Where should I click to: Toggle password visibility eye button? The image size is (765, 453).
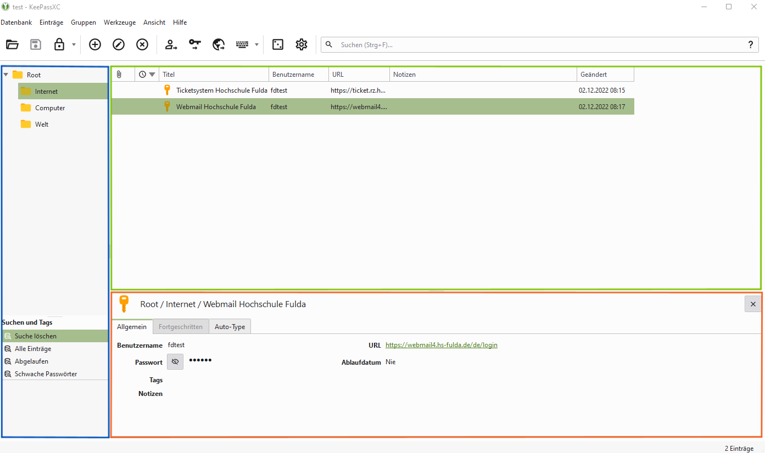pos(175,362)
